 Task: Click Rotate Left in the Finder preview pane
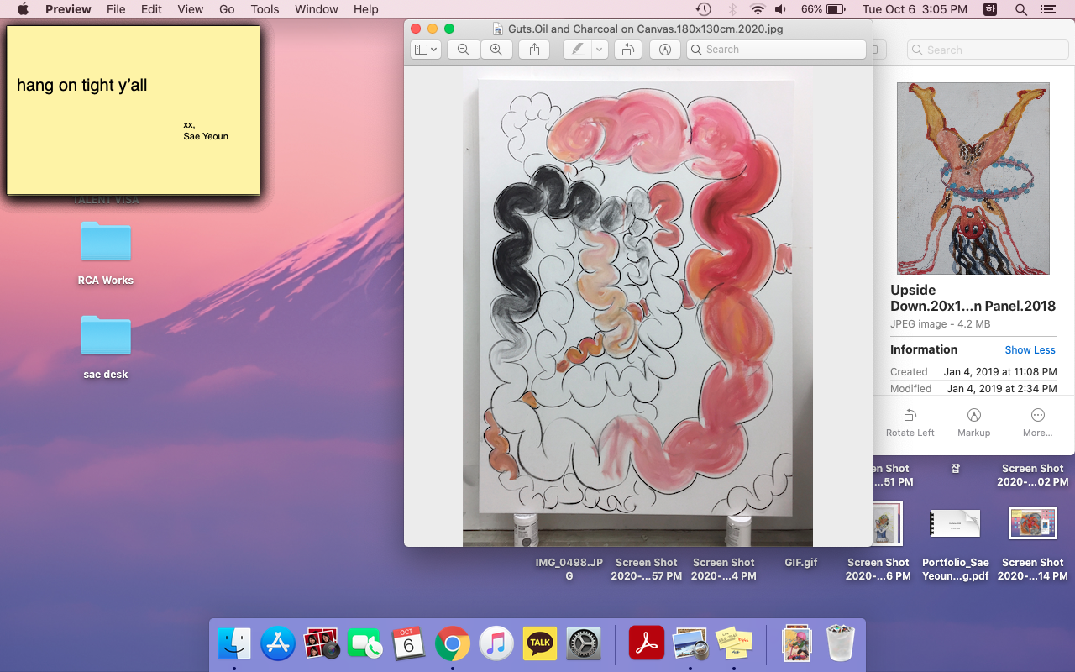[x=910, y=423]
